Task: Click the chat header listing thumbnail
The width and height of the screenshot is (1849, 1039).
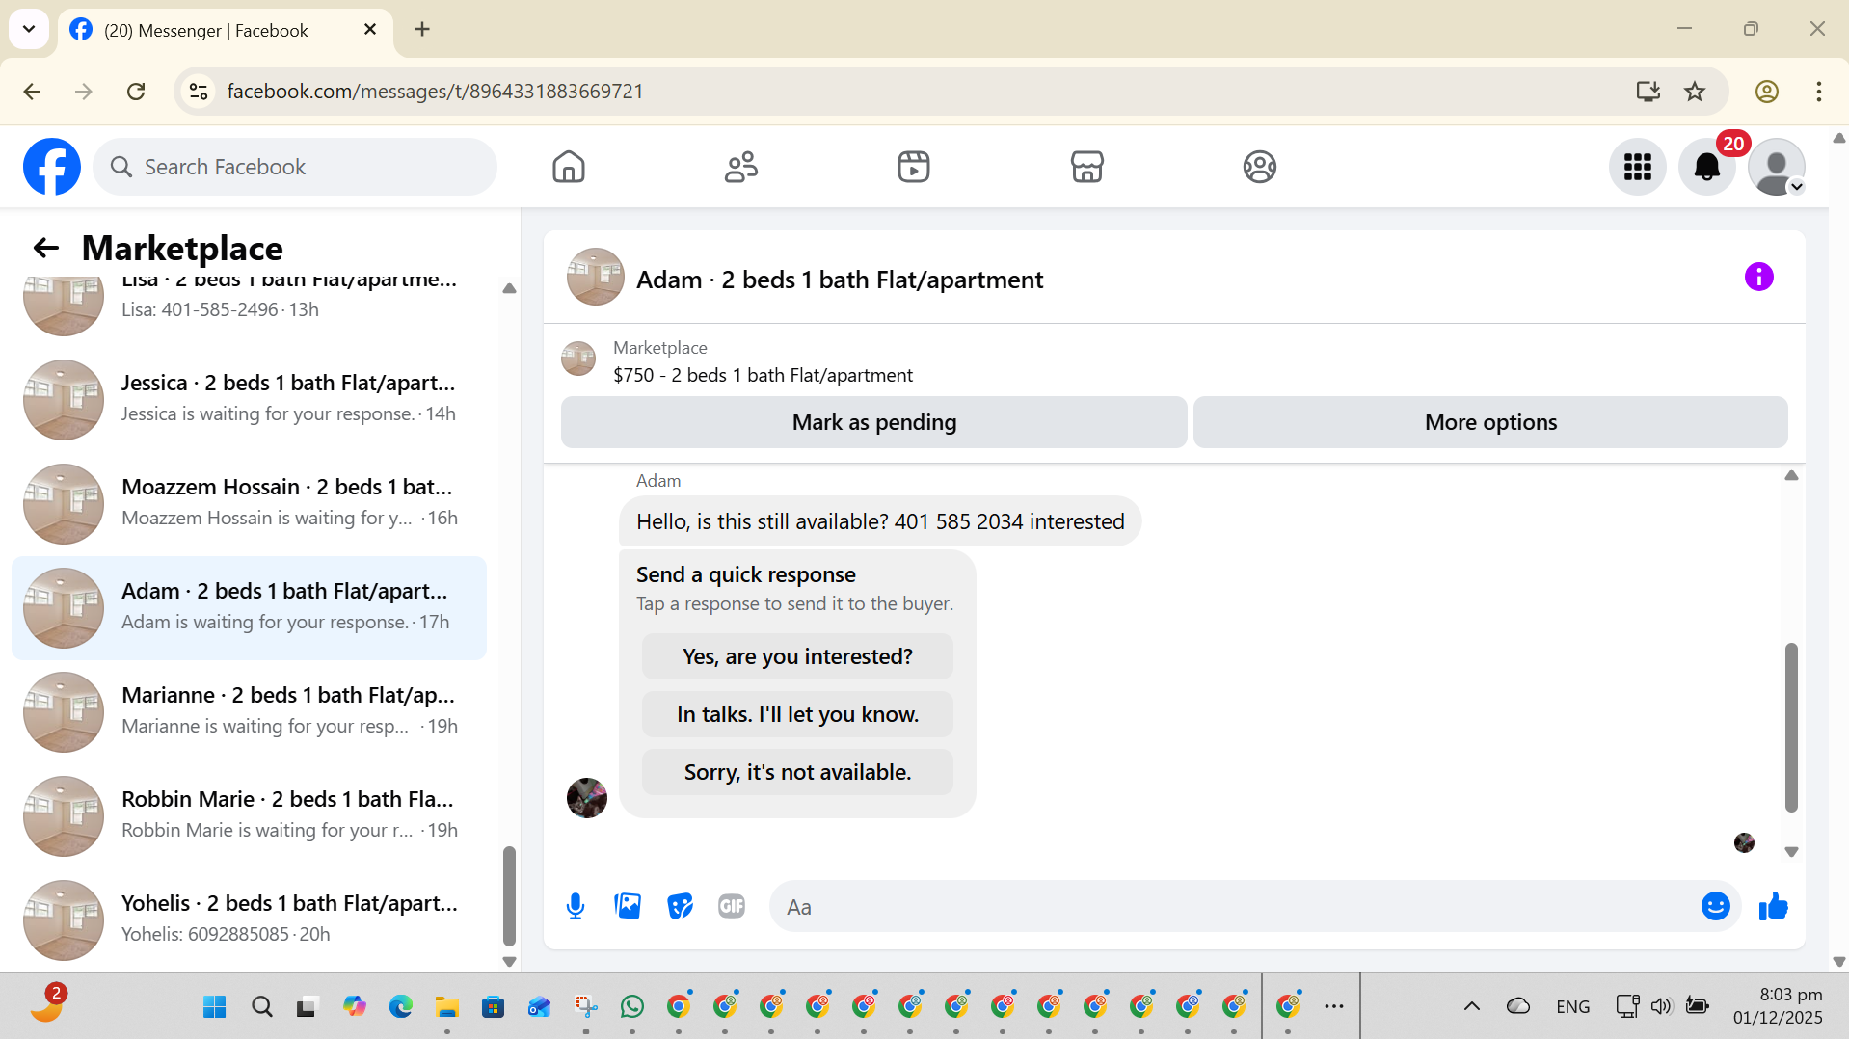Action: tap(595, 277)
